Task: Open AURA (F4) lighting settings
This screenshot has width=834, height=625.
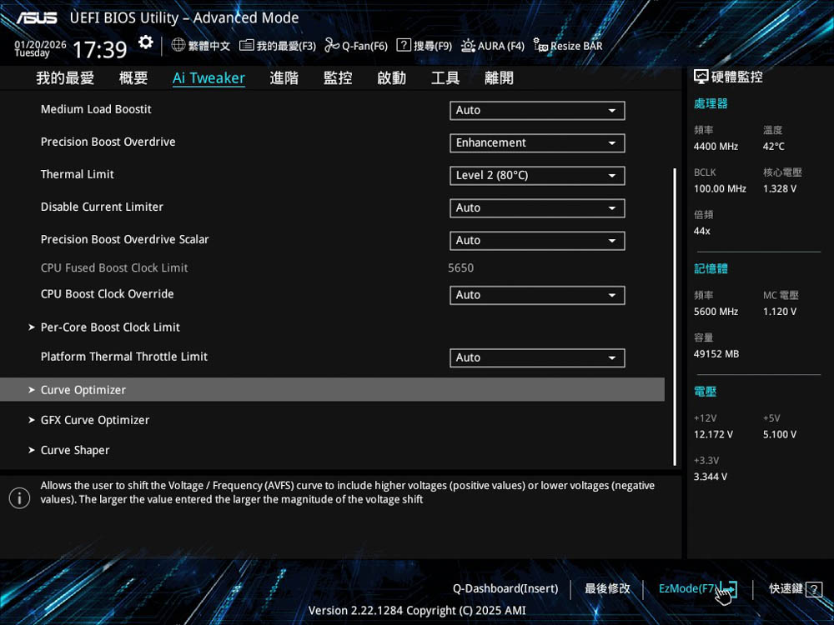Action: (492, 46)
